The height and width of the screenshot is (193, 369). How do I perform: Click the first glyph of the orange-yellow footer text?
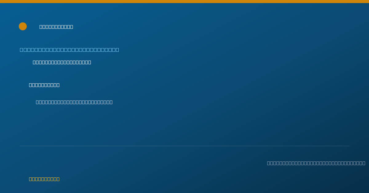(30, 179)
